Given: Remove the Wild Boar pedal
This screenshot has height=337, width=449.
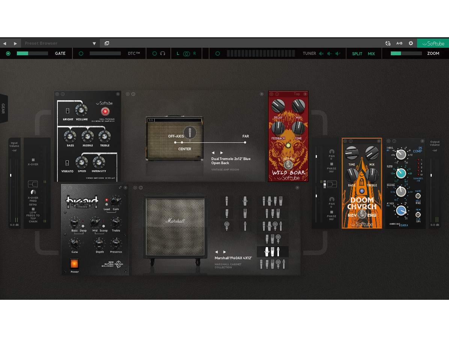Looking at the screenshot, I should point(271,94).
